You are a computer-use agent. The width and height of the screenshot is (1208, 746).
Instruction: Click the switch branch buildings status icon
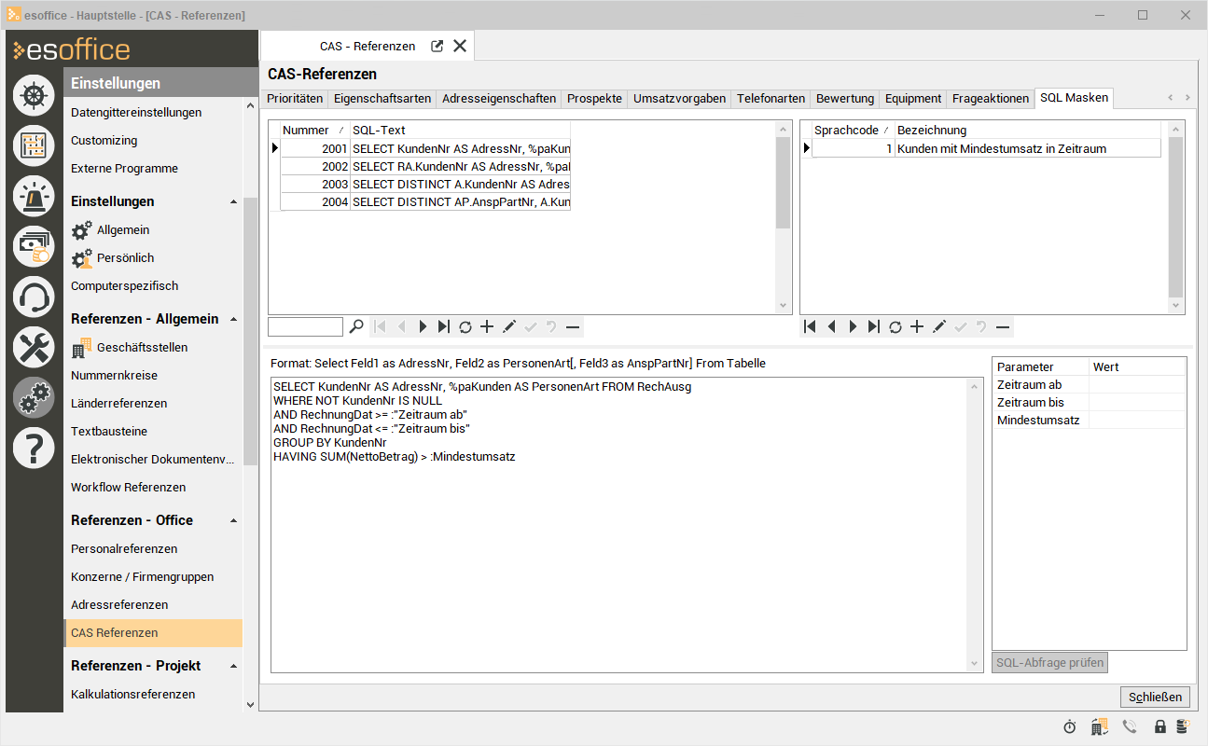coord(1099,726)
